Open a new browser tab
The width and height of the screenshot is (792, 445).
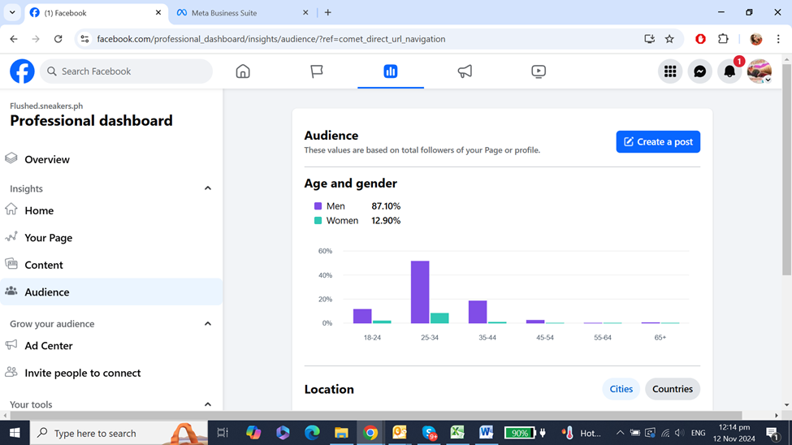pos(328,13)
